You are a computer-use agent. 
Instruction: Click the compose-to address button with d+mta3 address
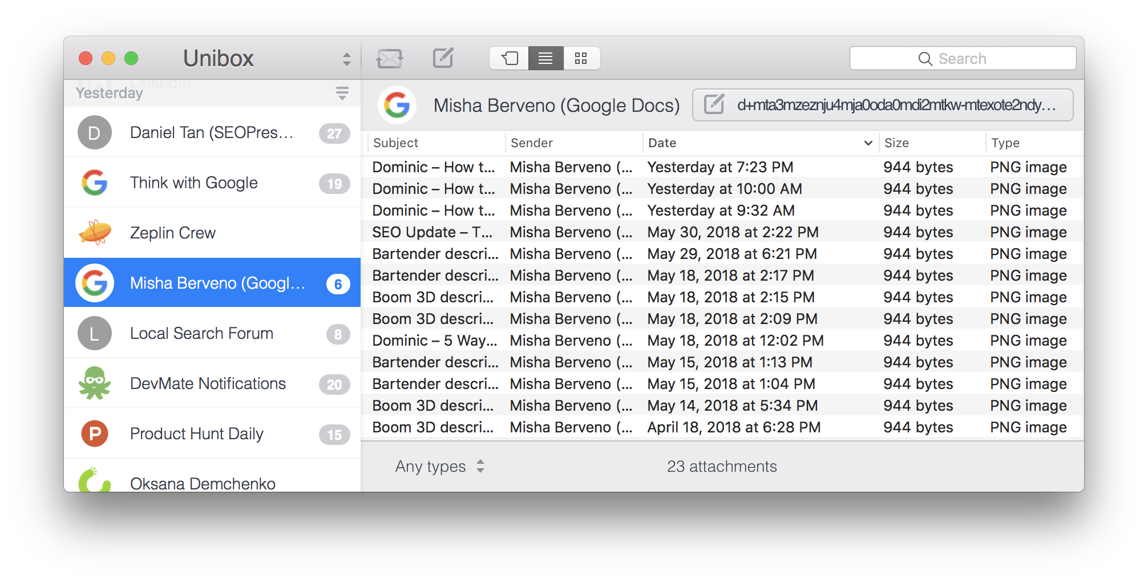pos(883,105)
